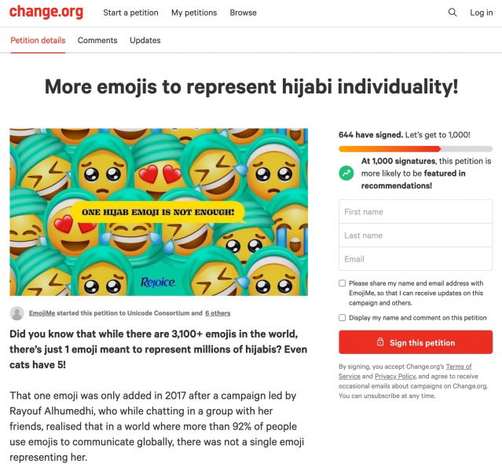Image resolution: width=502 pixels, height=471 pixels.
Task: Click the EmojiMe profile avatar icon
Action: [x=16, y=313]
